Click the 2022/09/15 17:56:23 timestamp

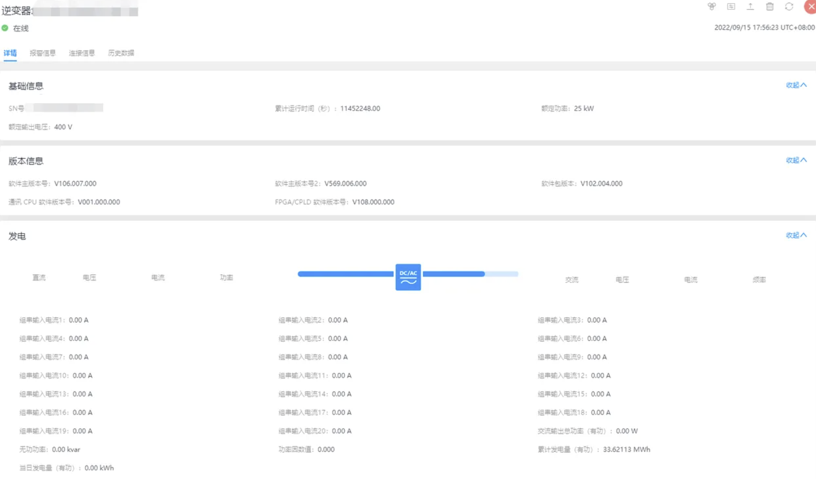tap(764, 27)
